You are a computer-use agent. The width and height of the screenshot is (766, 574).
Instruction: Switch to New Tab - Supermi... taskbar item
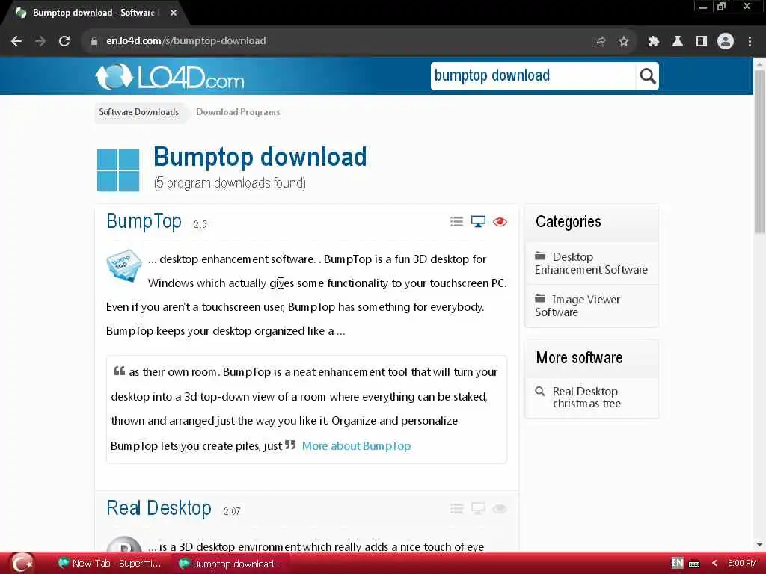click(109, 564)
